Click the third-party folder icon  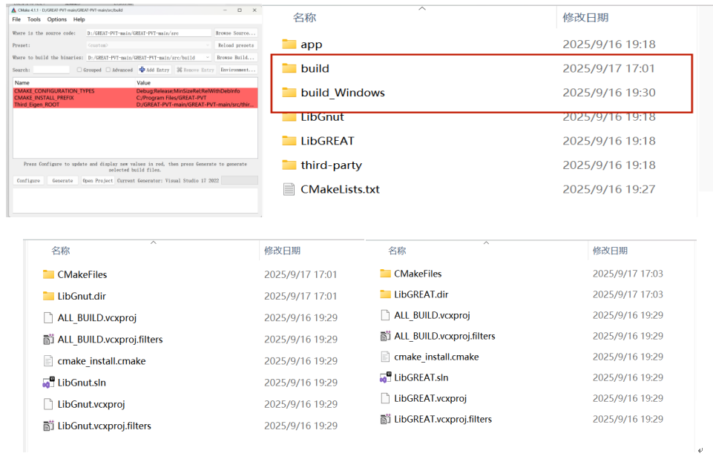pos(289,165)
